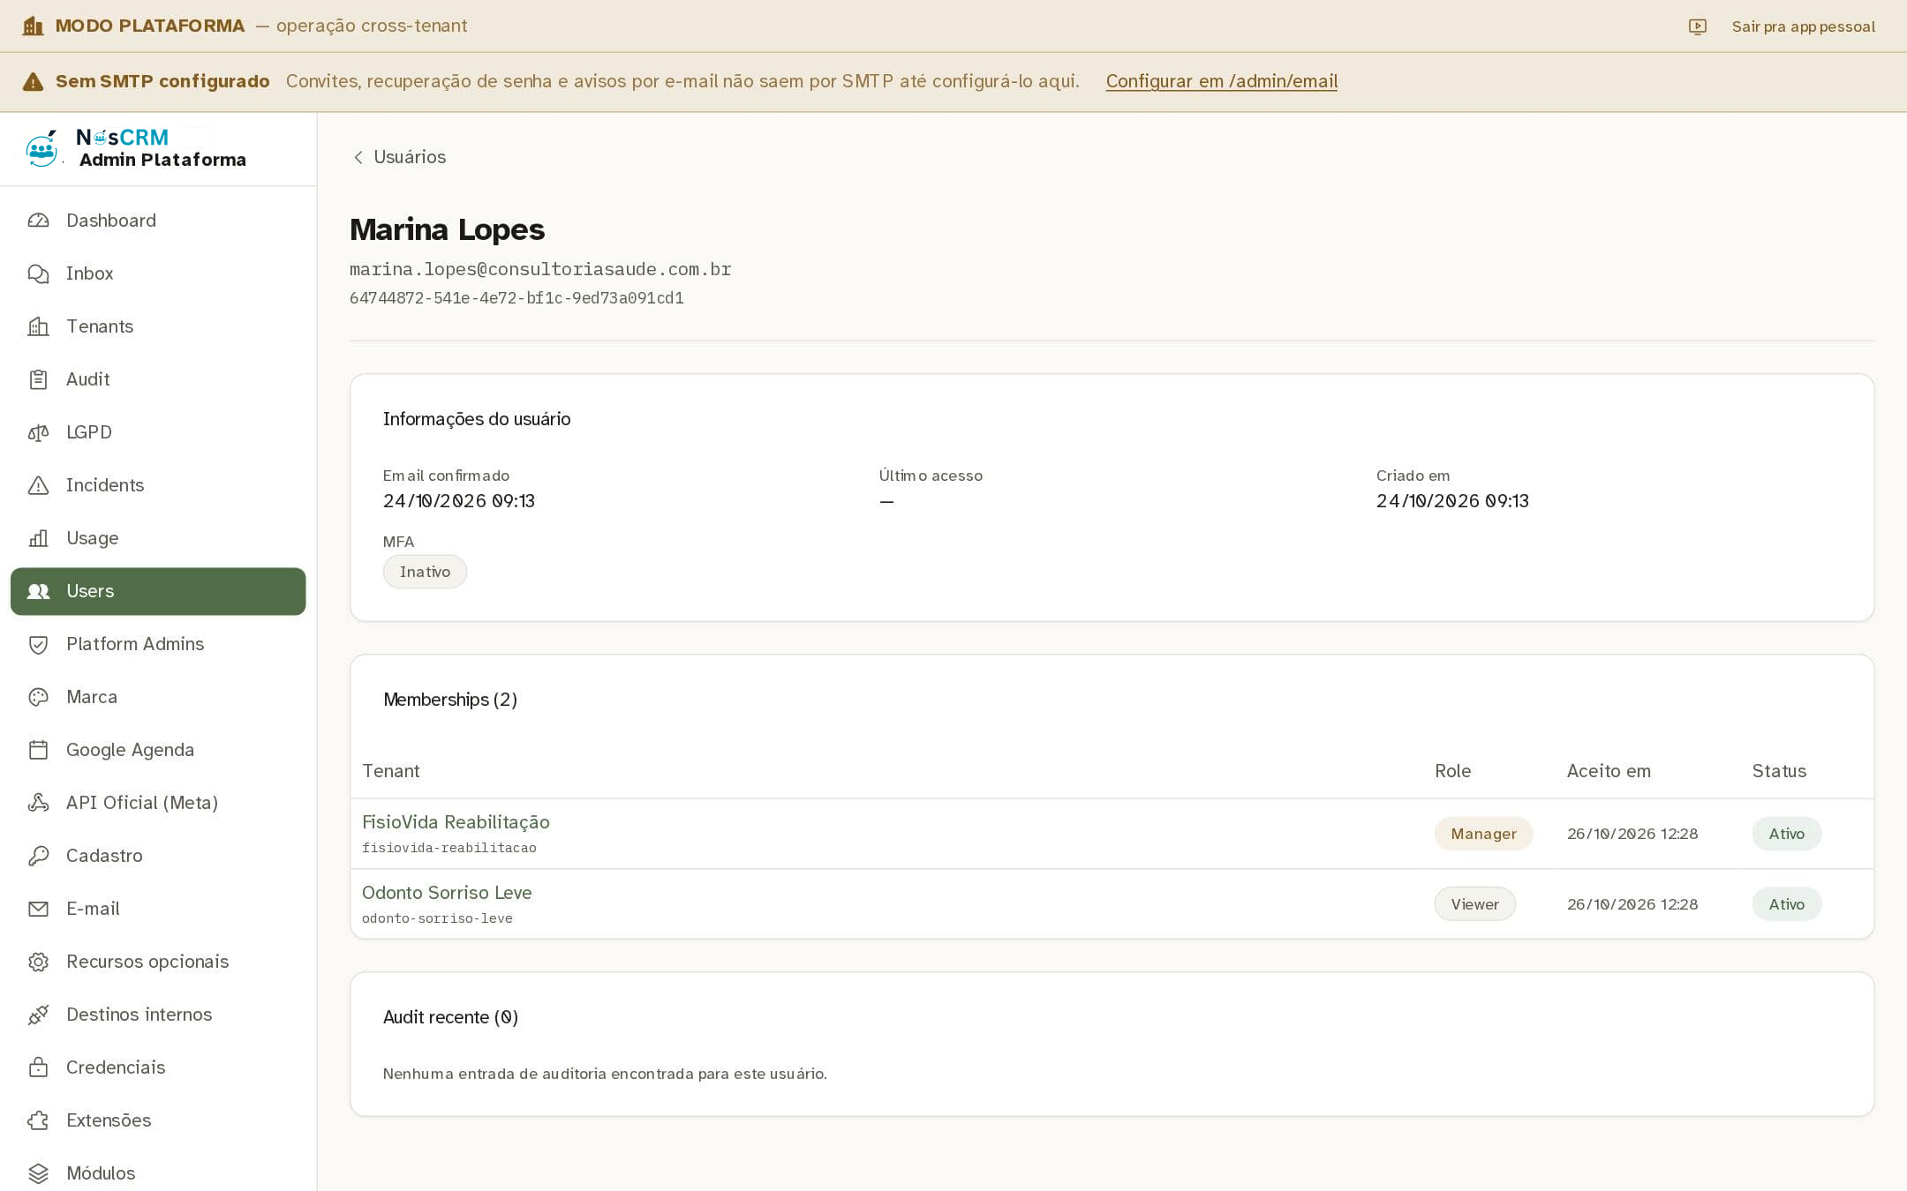The height and width of the screenshot is (1191, 1907).
Task: Click the Google Agenda calendar icon
Action: pyautogui.click(x=38, y=750)
